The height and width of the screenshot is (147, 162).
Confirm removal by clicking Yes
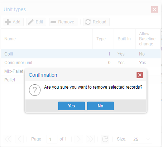[71, 106]
